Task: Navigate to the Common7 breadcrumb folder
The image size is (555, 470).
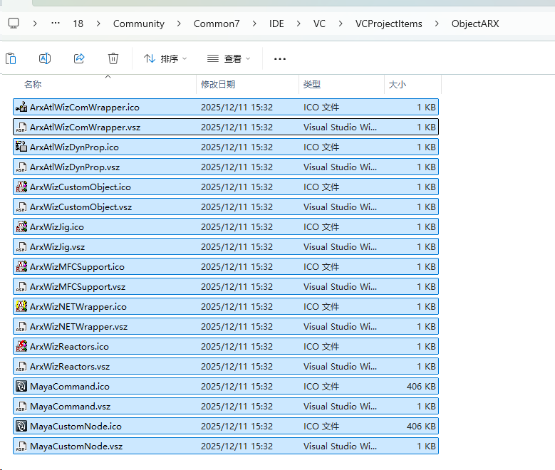Action: [x=217, y=23]
